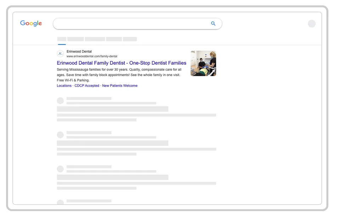Screen dimensions: 354x216
Task: Click the 'Serving Mississauga families' description text
Action: (x=119, y=75)
